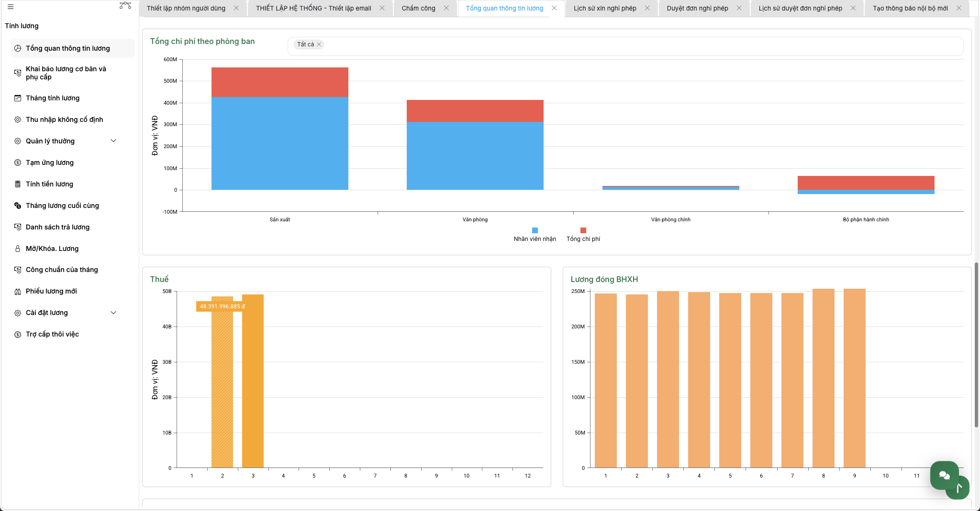Click the Tính tiền lương calculator icon

18,184
